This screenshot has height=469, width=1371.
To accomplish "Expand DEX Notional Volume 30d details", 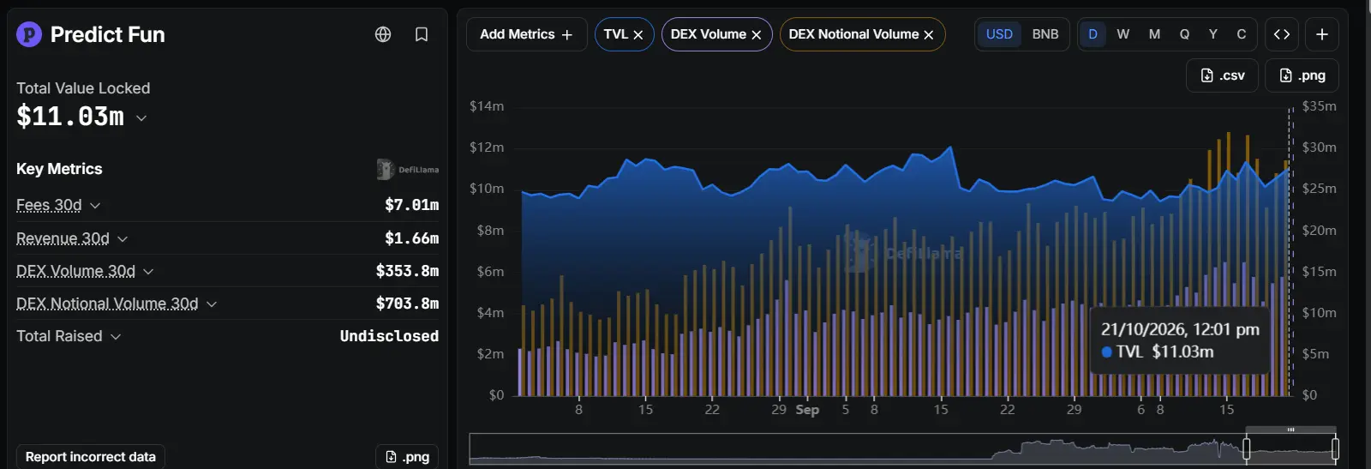I will [x=212, y=304].
